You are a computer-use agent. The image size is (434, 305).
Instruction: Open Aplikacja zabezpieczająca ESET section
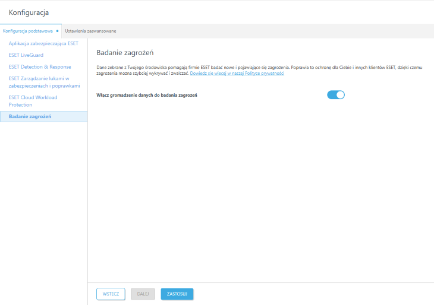[x=43, y=43]
